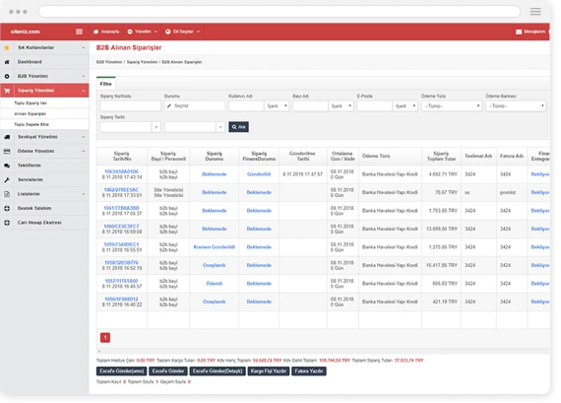
Task: Click the pencil icon in Durumu field
Action: click(169, 105)
